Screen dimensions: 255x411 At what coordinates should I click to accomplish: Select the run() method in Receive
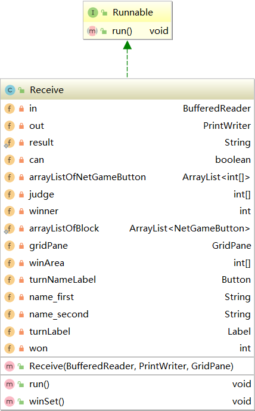pyautogui.click(x=128, y=384)
